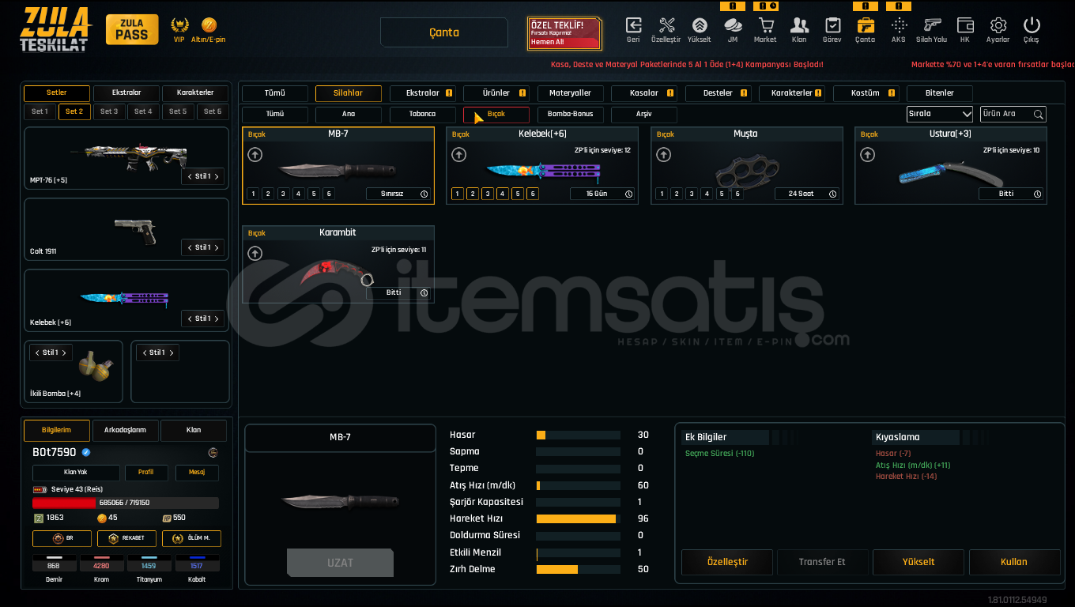Open the Klan people icon
The image size is (1075, 607).
coord(799,25)
